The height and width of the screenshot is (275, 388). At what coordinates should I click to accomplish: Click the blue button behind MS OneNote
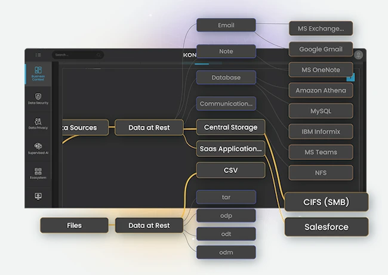[350, 77]
